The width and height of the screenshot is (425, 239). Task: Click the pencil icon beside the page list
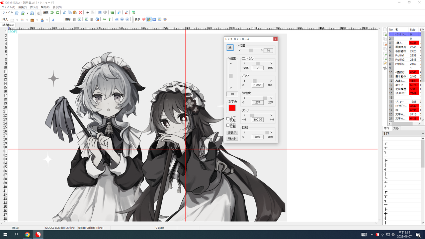click(x=385, y=63)
